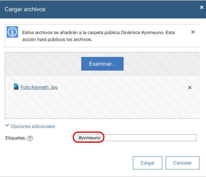Click the Examinar button to browse files
Image resolution: width=206 pixels, height=177 pixels.
(102, 64)
